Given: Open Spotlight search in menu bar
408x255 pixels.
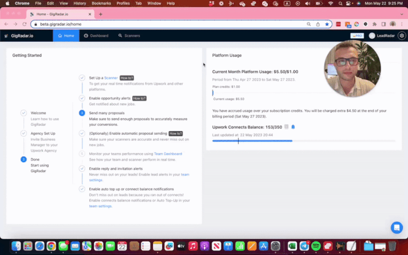Looking at the screenshot, I should 340,4.
